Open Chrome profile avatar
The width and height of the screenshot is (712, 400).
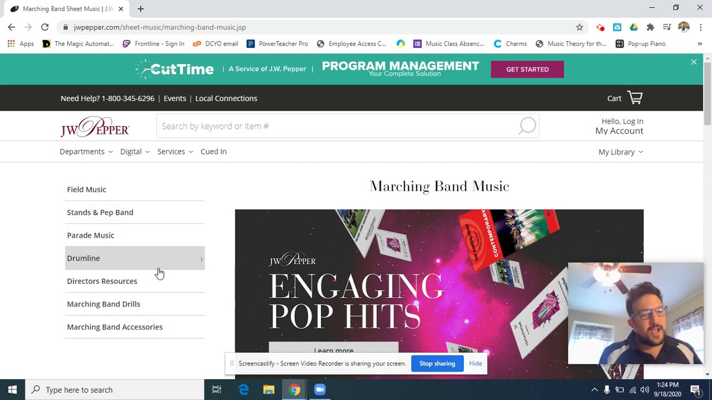pos(684,27)
